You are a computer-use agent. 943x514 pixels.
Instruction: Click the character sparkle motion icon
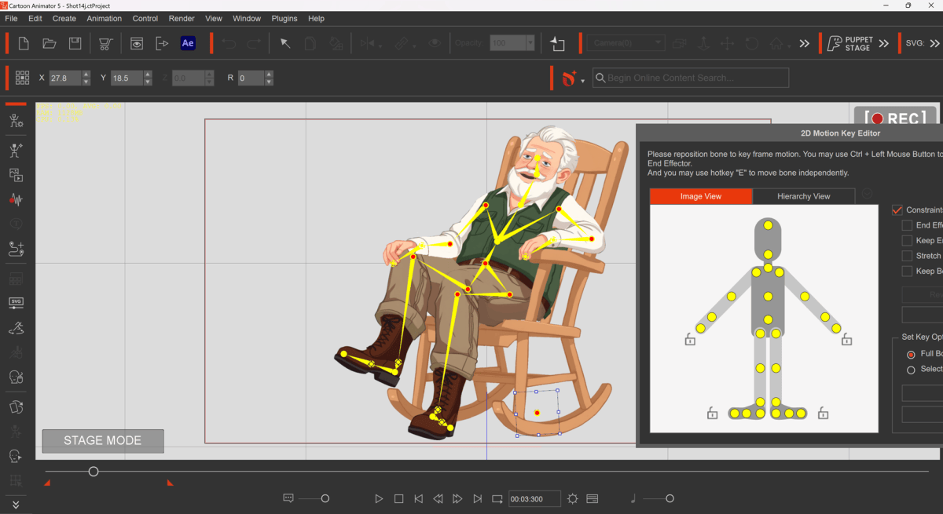point(15,149)
